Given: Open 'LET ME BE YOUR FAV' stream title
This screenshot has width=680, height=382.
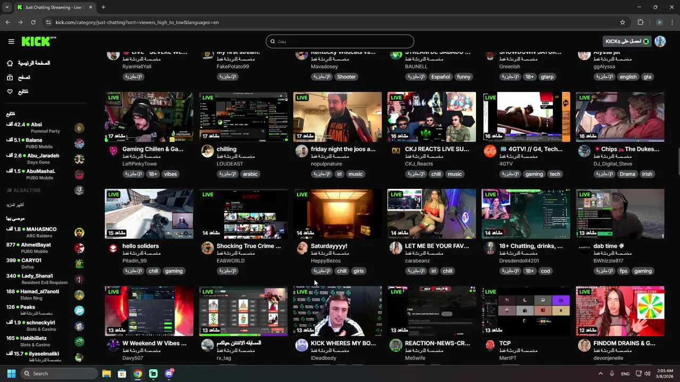Looking at the screenshot, I should click(437, 246).
